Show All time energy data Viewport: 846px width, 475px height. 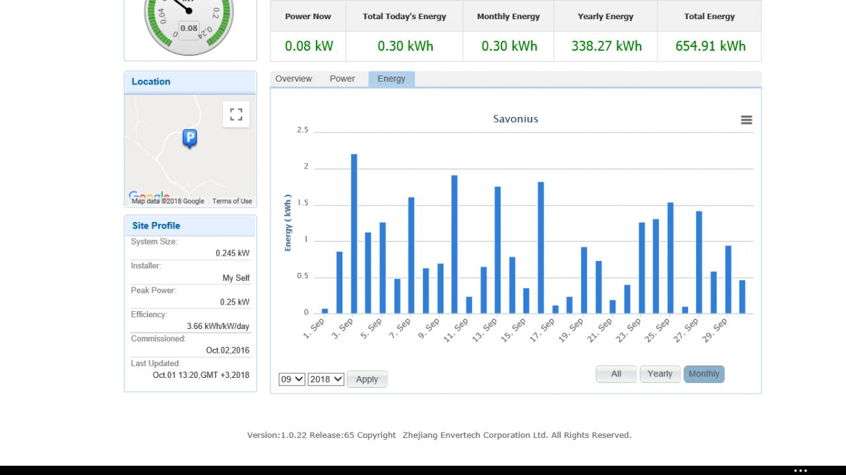point(616,374)
